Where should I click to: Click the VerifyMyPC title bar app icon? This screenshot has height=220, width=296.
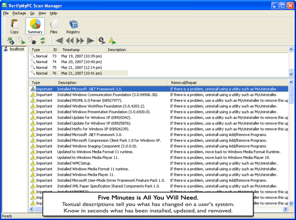point(5,6)
